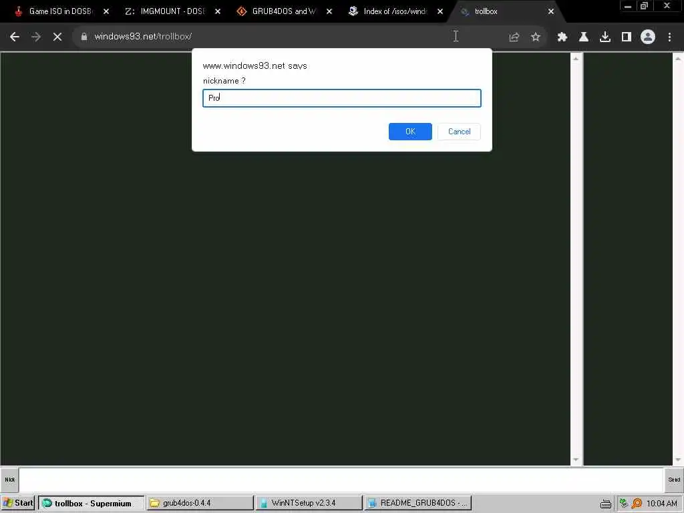Screen dimensions: 684x513
Task: Click the keyboard tray icon
Action: [605, 504]
